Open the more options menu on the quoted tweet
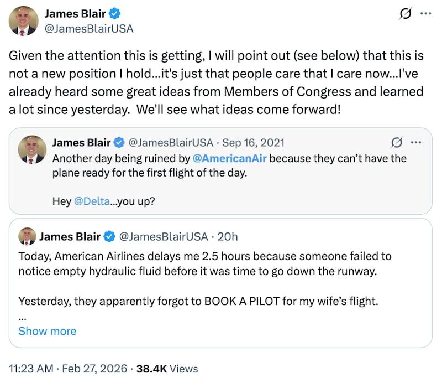442x383 pixels. click(x=415, y=143)
